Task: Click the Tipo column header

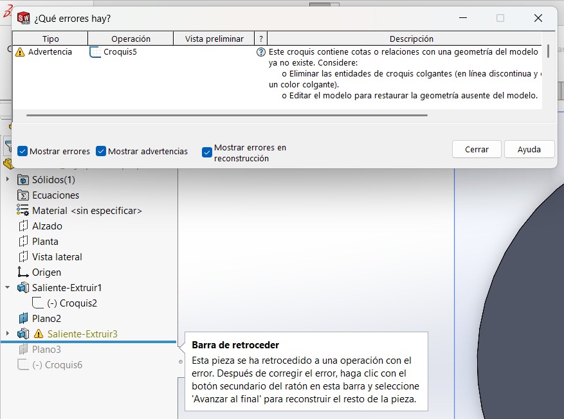Action: pyautogui.click(x=50, y=39)
